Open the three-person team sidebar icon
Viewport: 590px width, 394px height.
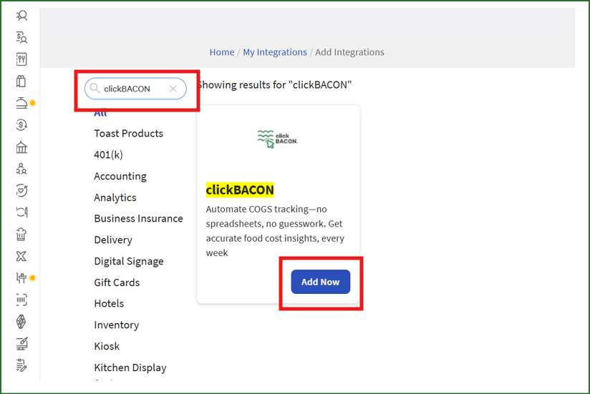point(21,169)
